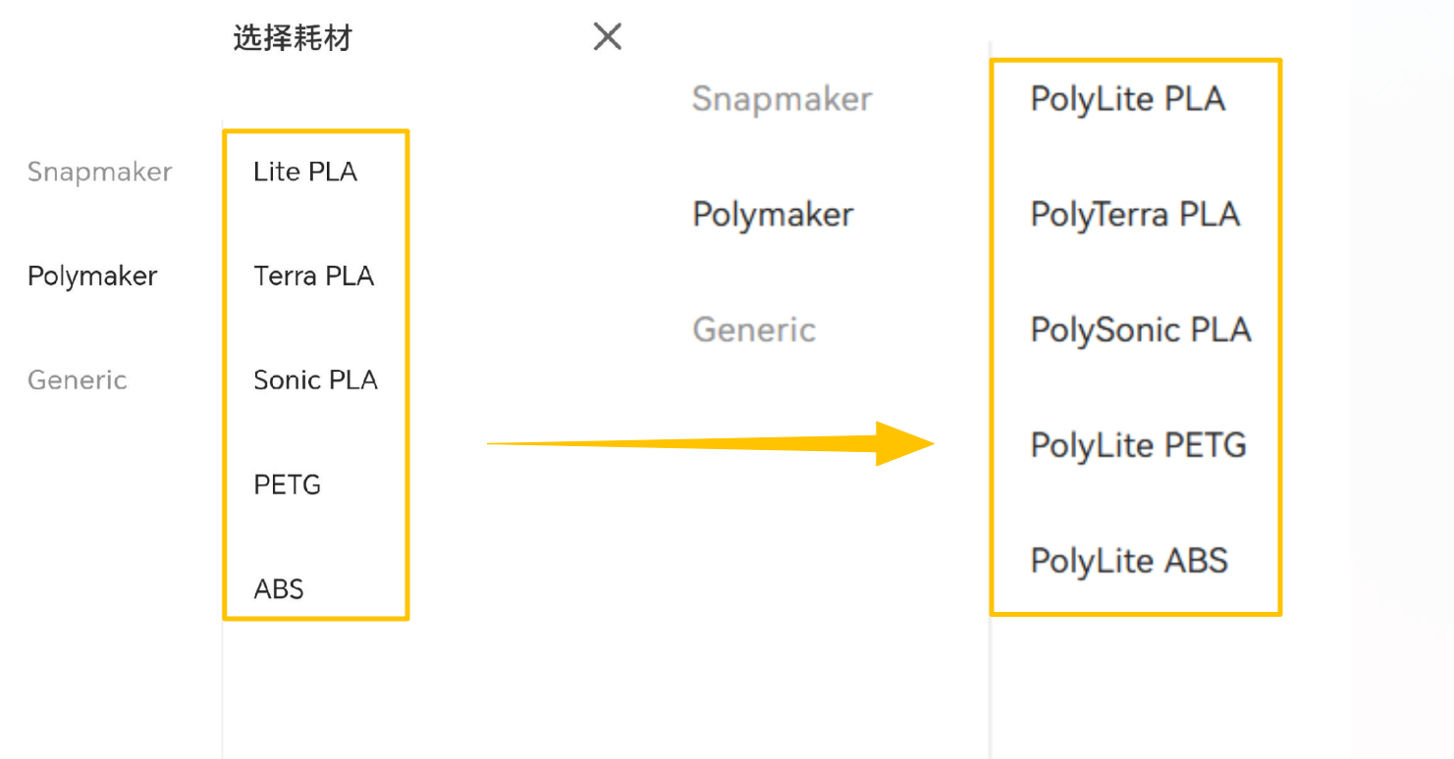Choose the PolyTerra PLA filament
The width and height of the screenshot is (1454, 759).
[x=1135, y=214]
